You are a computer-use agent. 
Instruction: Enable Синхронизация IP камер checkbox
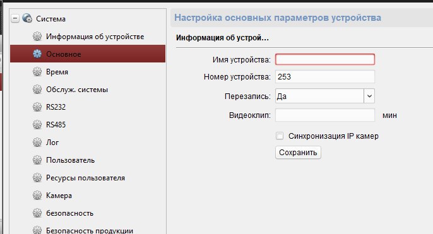click(280, 136)
